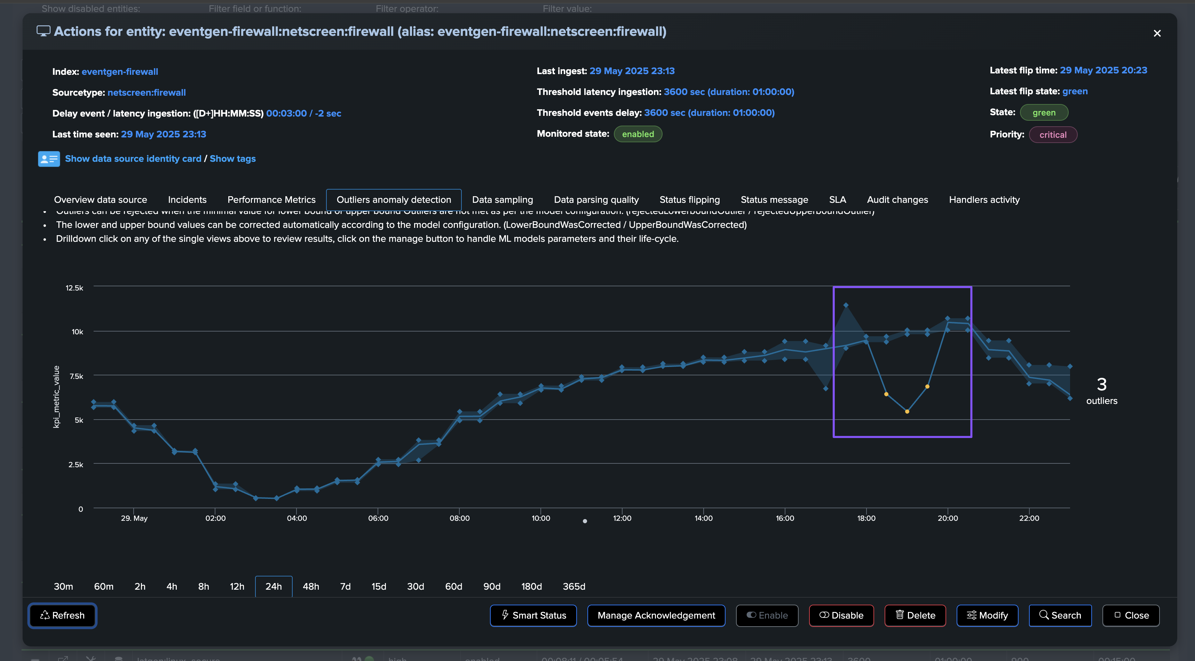Screen dimensions: 1195x661
Task: Click the monitor icon beside the entity title
Action: click(x=43, y=31)
